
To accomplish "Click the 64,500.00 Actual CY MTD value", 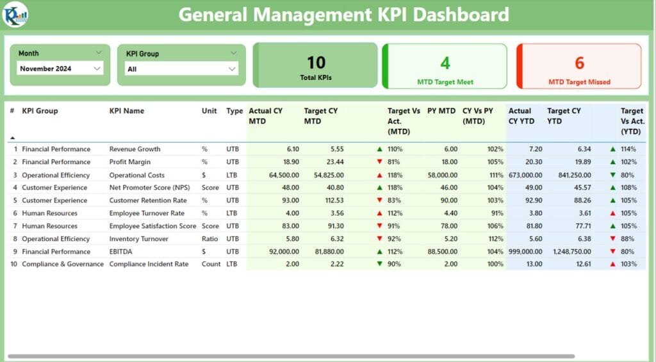I will click(284, 175).
